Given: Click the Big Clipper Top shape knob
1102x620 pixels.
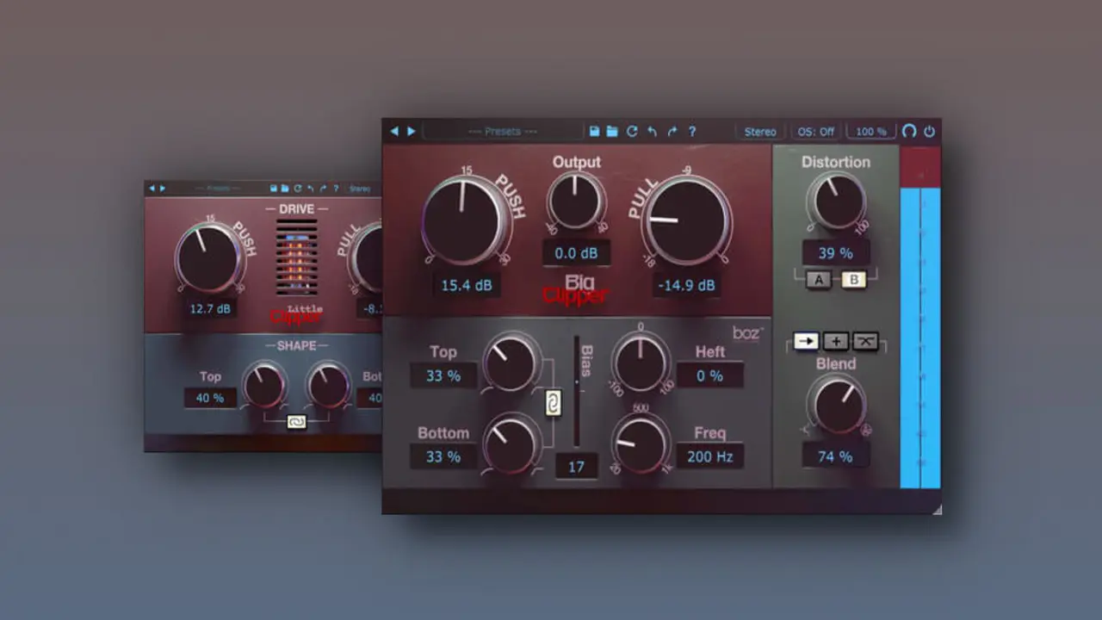Looking at the screenshot, I should 511,363.
